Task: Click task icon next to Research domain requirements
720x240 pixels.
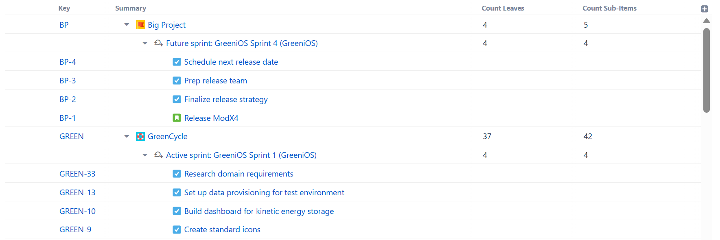Action: (177, 174)
